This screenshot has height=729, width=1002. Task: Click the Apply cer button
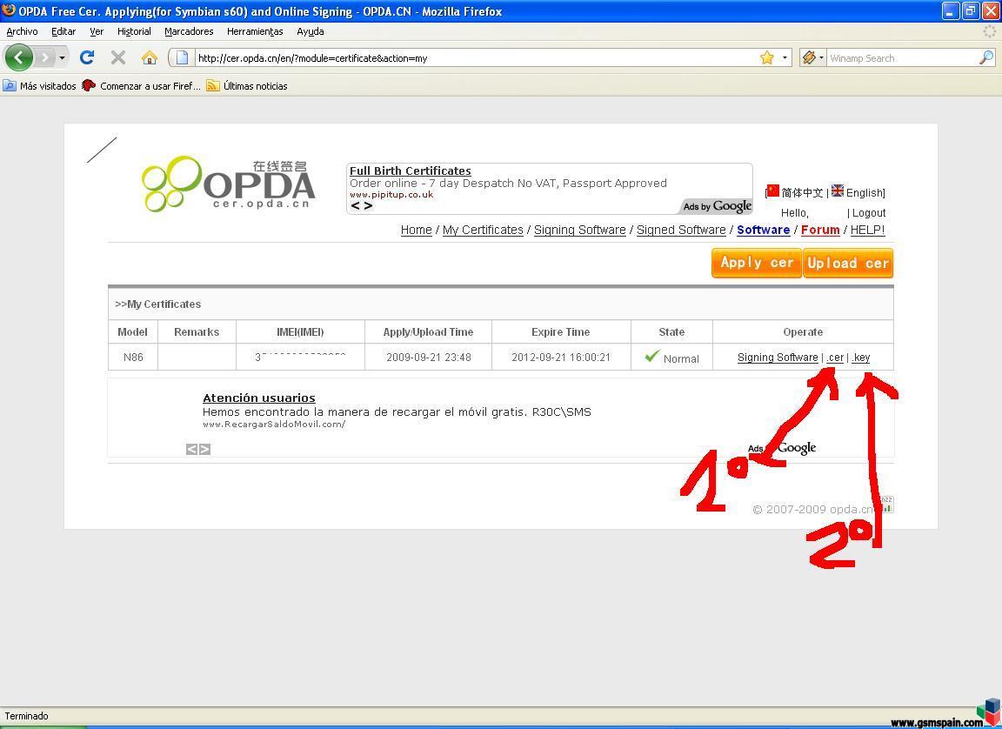[x=757, y=263]
